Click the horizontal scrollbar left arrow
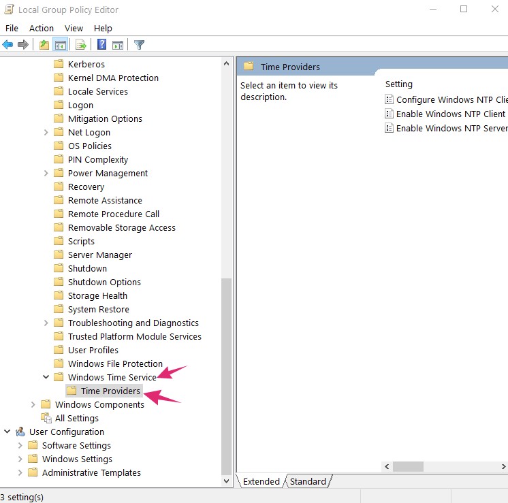508x503 pixels. [x=387, y=466]
